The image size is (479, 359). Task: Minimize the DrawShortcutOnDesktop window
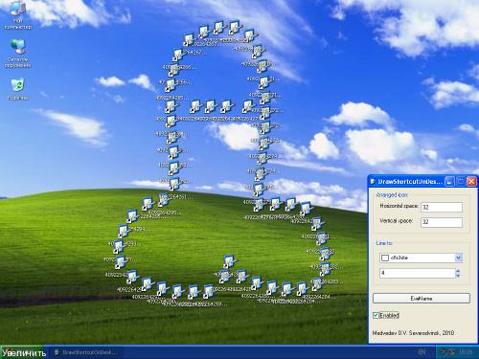coord(449,182)
